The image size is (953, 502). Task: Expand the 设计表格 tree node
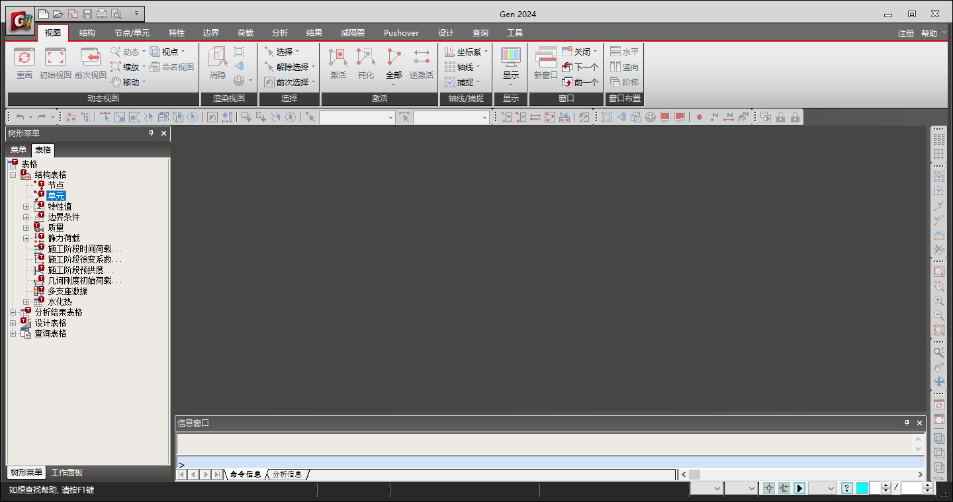13,323
